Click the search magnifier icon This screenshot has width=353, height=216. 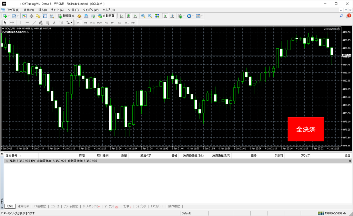(341, 16)
